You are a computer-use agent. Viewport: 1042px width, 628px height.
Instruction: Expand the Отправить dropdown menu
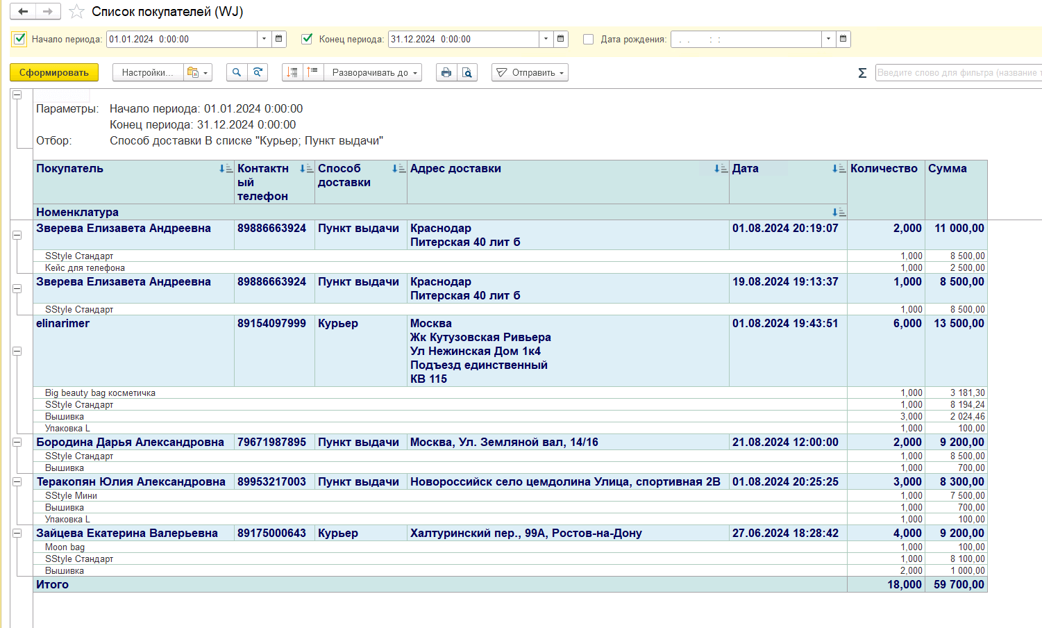click(x=530, y=72)
